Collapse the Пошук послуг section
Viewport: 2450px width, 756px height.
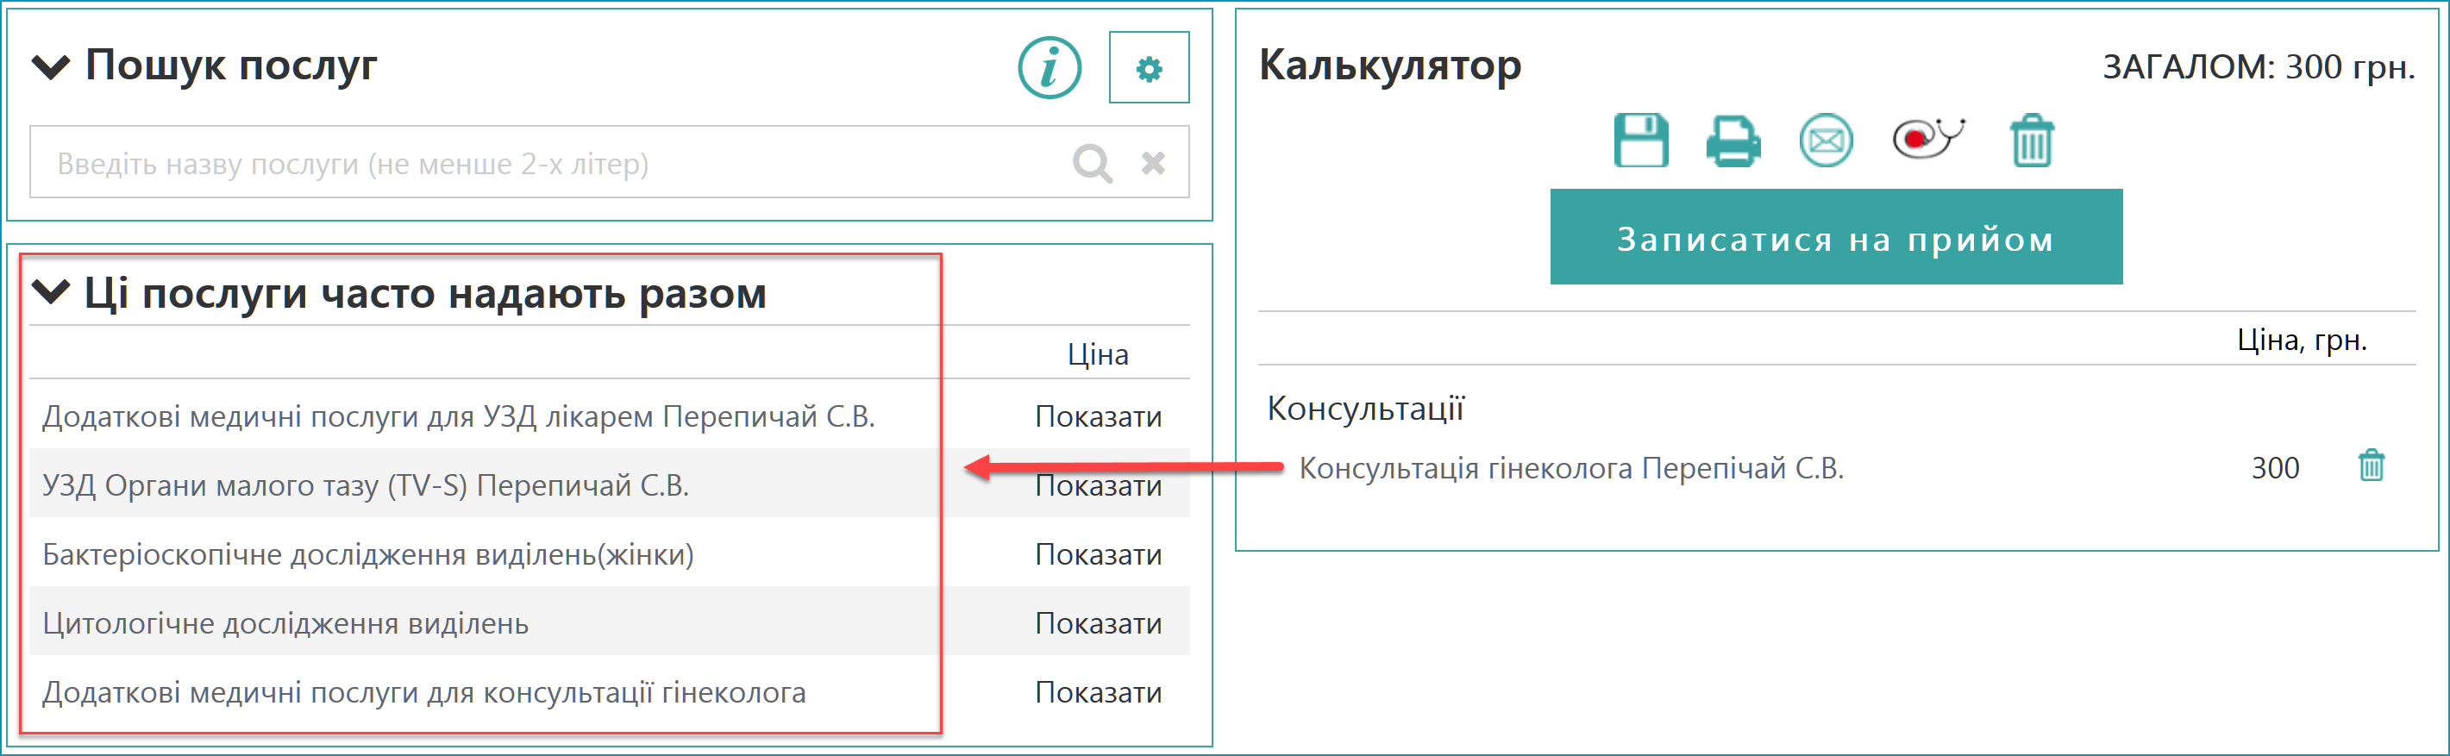(x=50, y=66)
